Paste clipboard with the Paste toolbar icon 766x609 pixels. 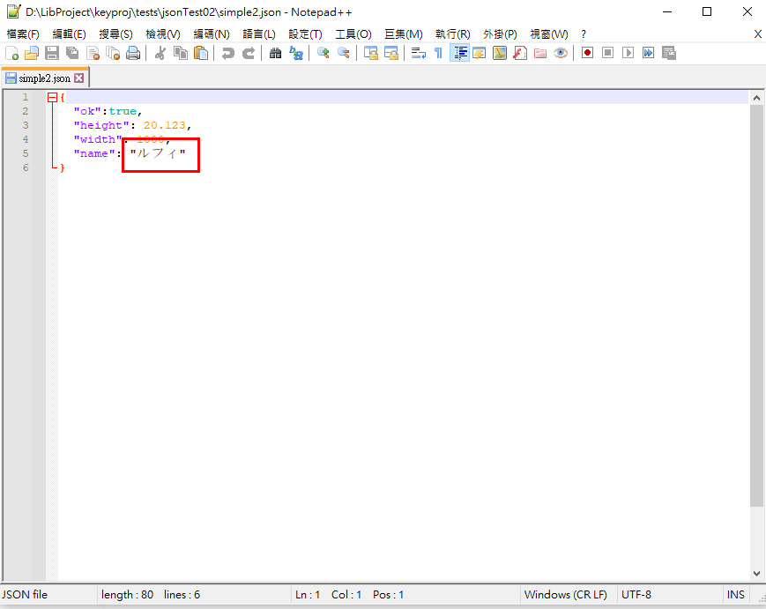point(201,53)
